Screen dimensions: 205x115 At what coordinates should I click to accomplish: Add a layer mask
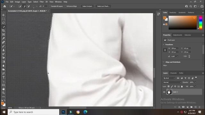(x=183, y=107)
